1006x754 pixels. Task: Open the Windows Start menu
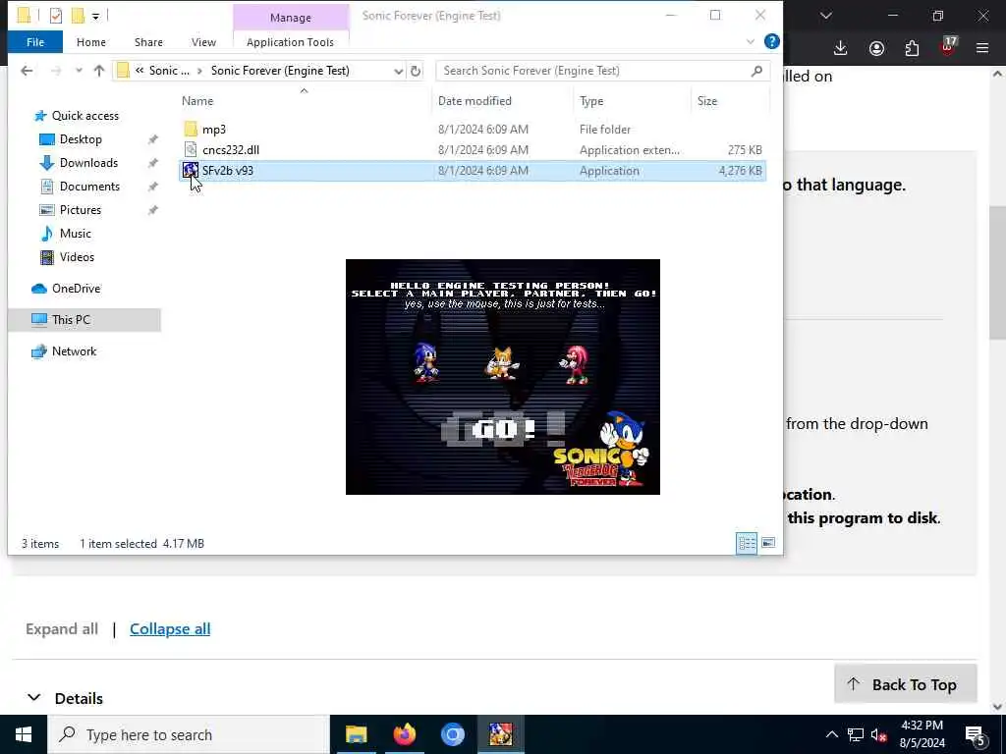point(24,734)
